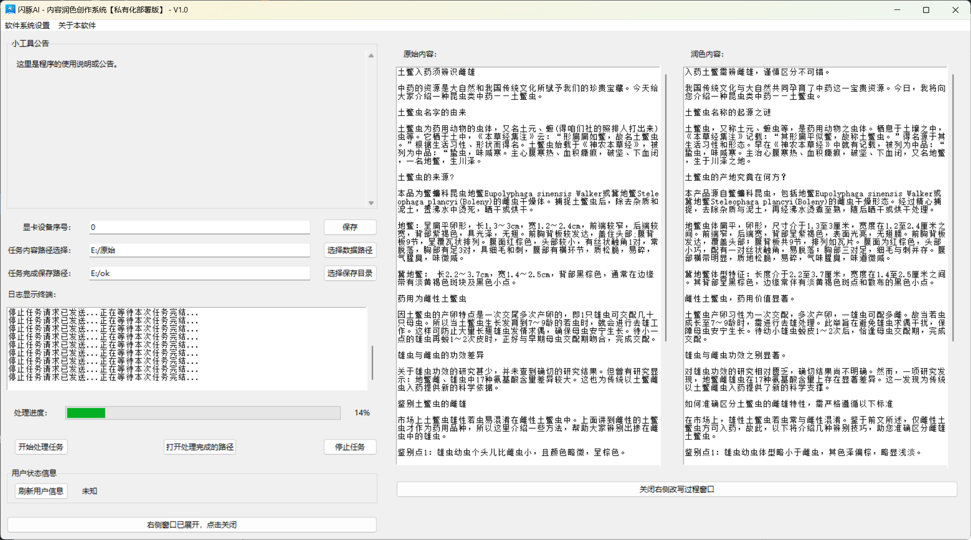Image resolution: width=971 pixels, height=540 pixels.
Task: Click the announcement box scroll down arrow
Action: 371,203
